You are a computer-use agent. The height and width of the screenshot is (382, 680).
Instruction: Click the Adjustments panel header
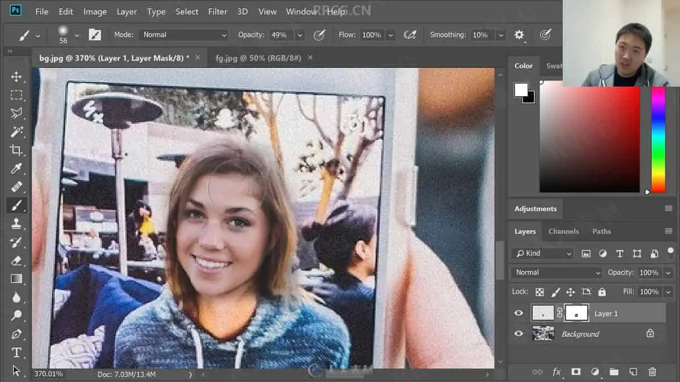[x=535, y=209]
